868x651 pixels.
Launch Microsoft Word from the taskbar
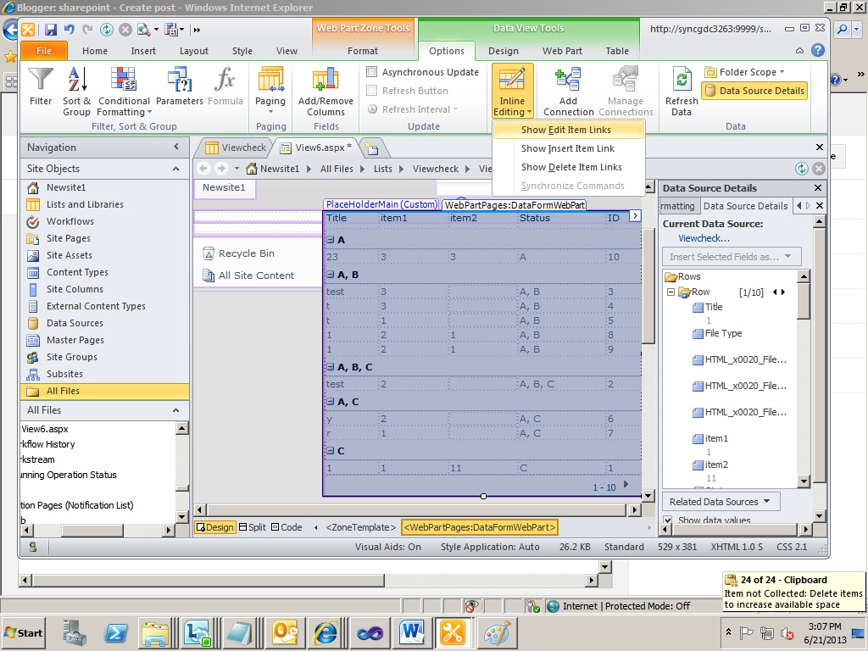click(x=413, y=632)
